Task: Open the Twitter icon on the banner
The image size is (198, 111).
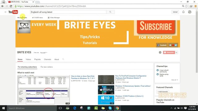Action: point(176,45)
